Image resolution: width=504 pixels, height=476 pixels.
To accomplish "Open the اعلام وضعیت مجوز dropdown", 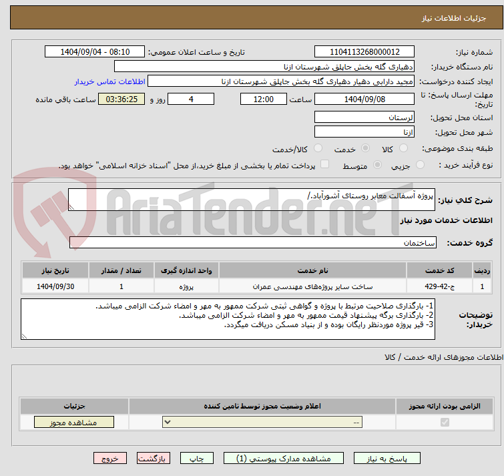I will (262, 422).
